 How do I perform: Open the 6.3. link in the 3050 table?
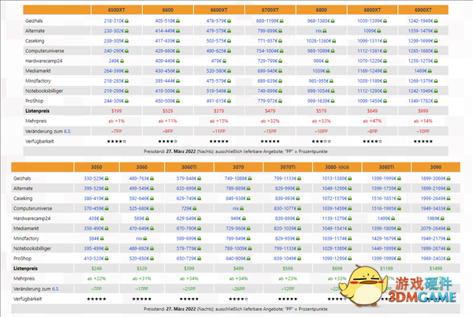(x=55, y=289)
